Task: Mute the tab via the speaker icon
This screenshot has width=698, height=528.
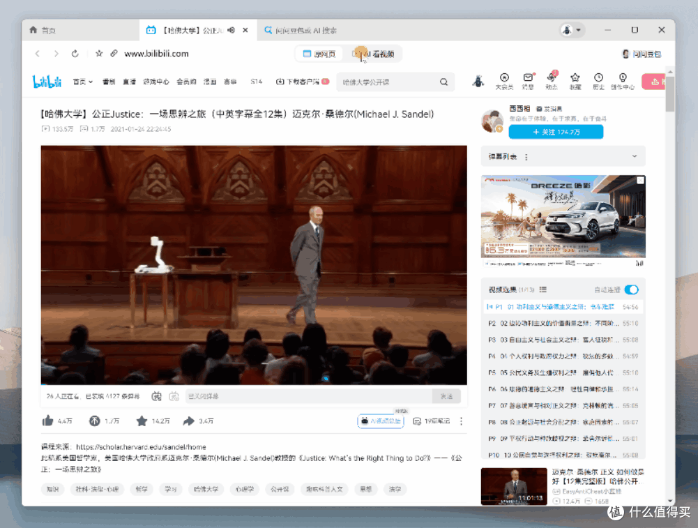Action: [x=231, y=30]
